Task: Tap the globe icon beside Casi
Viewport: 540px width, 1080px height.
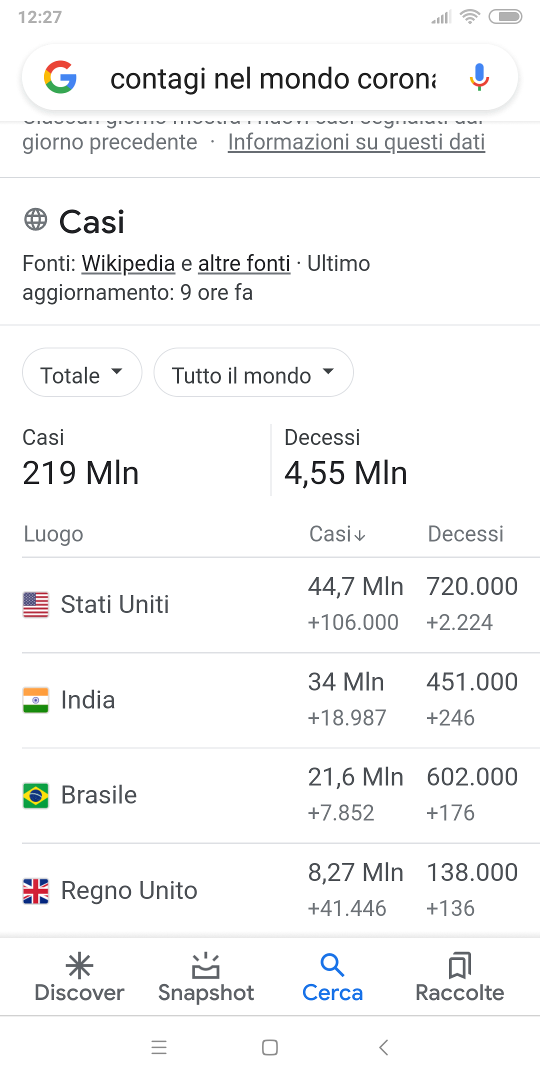Action: (x=36, y=219)
